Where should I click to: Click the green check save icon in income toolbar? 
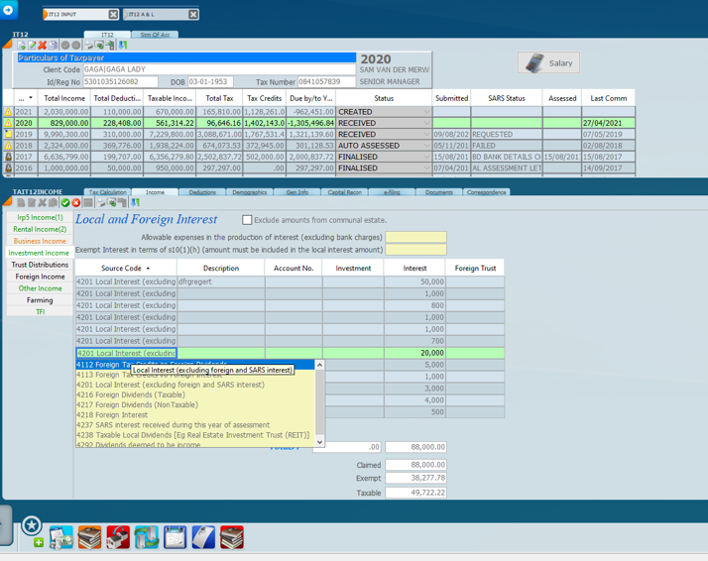point(64,203)
